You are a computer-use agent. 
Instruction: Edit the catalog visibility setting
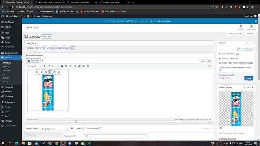220,70
